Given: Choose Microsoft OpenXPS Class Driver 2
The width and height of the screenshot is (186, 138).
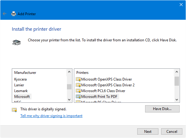Looking at the screenshot, I should 108,85.
